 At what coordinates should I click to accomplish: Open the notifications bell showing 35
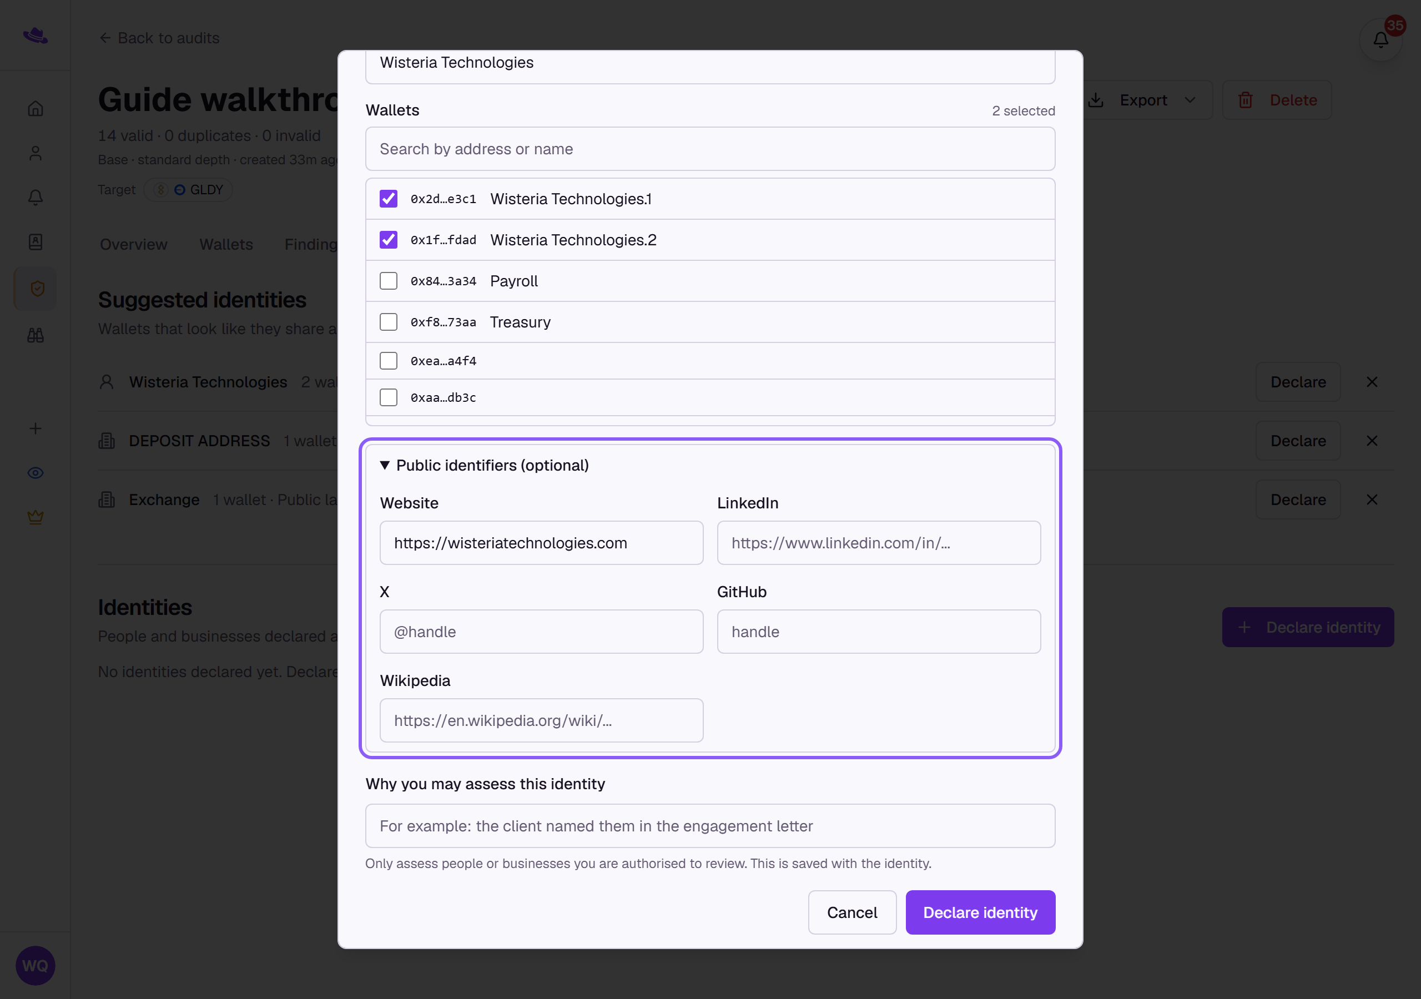click(1380, 39)
